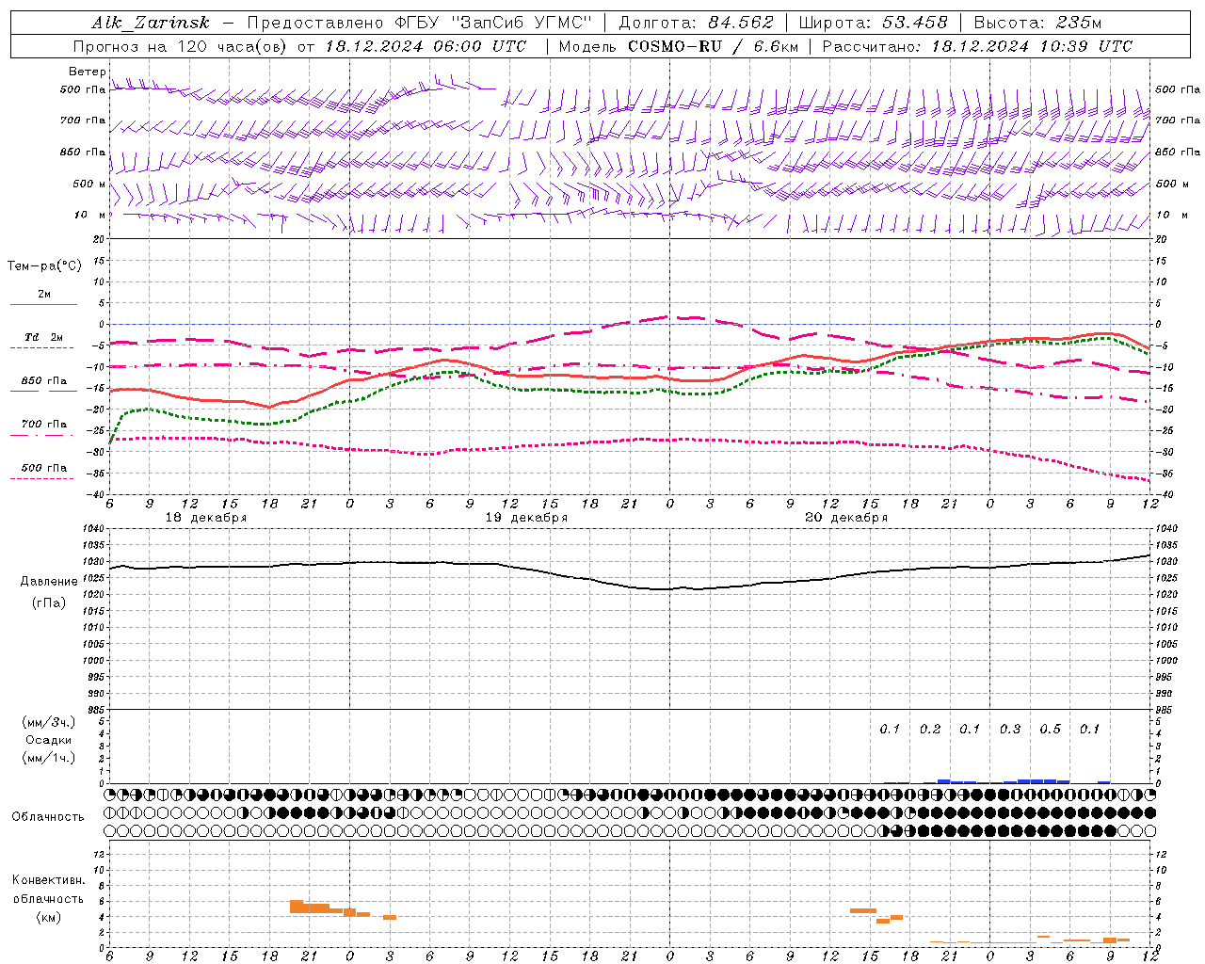Click the tallest orange convective bar on 18 December
Viewport: 1205px width, 964px height.
297,907
